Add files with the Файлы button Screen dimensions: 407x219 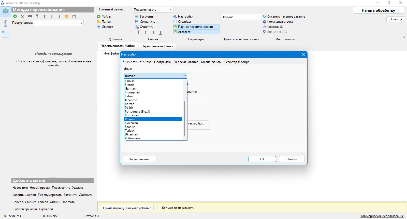click(x=104, y=17)
